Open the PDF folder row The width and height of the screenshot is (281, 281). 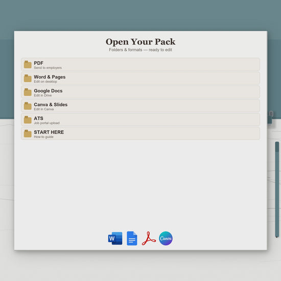(x=140, y=64)
